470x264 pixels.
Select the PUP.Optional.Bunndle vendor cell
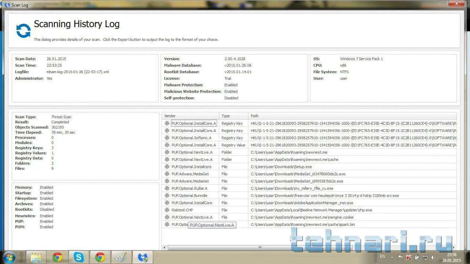tap(189, 196)
